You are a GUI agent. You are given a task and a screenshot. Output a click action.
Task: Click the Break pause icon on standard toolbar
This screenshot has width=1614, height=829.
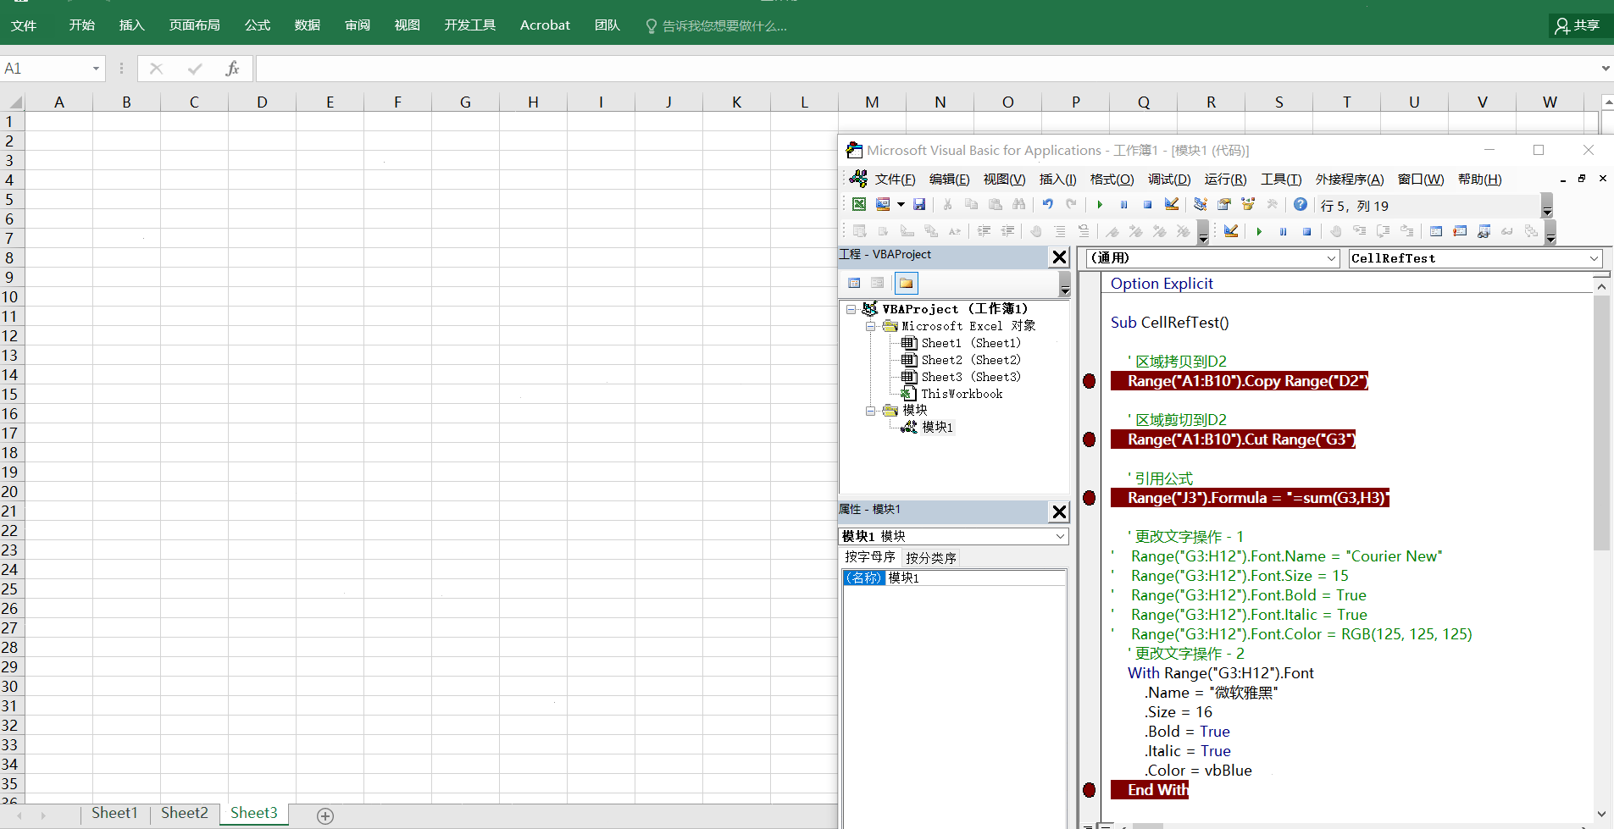pyautogui.click(x=1123, y=204)
